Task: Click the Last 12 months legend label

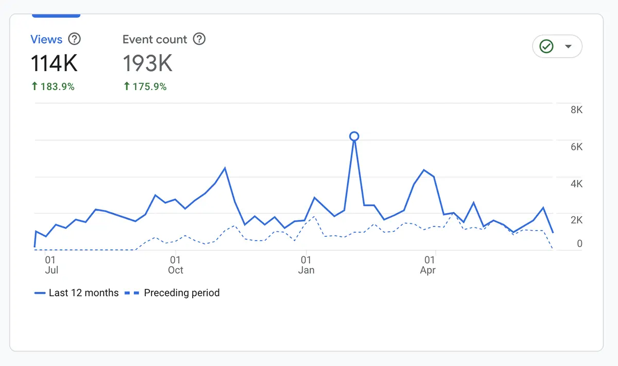Action: coord(82,292)
